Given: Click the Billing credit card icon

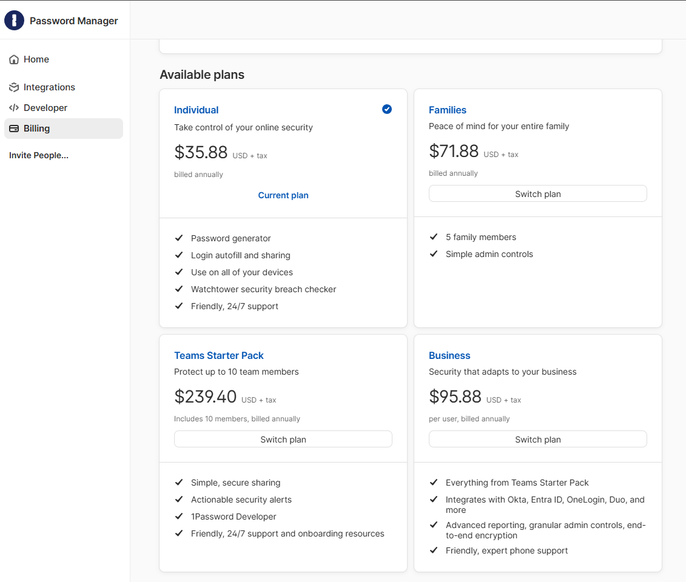Looking at the screenshot, I should [13, 128].
